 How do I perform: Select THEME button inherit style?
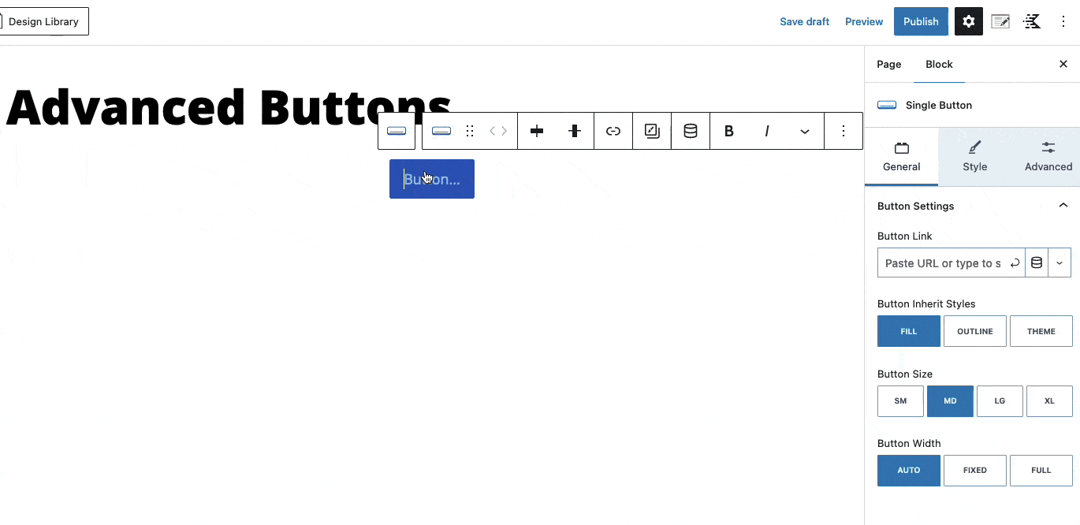1041,331
